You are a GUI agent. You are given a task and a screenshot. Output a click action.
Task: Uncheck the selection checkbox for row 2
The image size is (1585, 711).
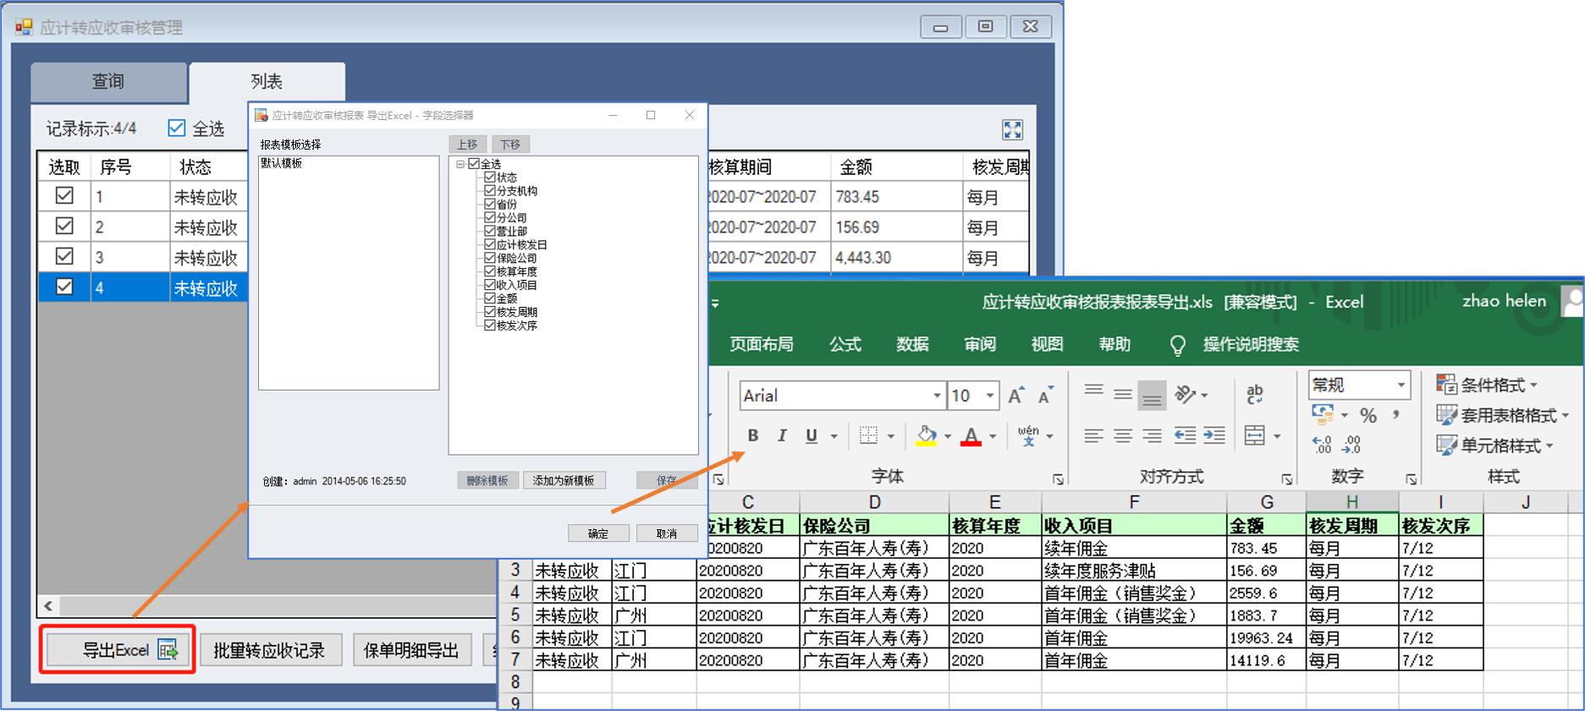coord(64,226)
